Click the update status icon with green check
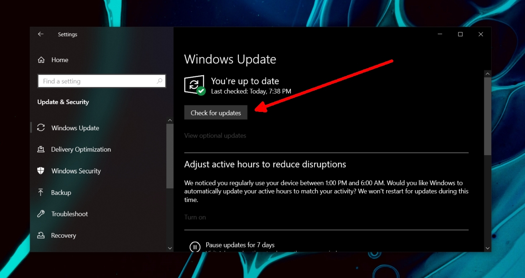525x278 pixels. 195,85
